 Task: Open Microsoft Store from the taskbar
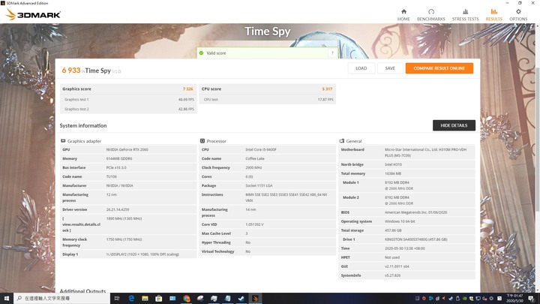[x=159, y=299]
